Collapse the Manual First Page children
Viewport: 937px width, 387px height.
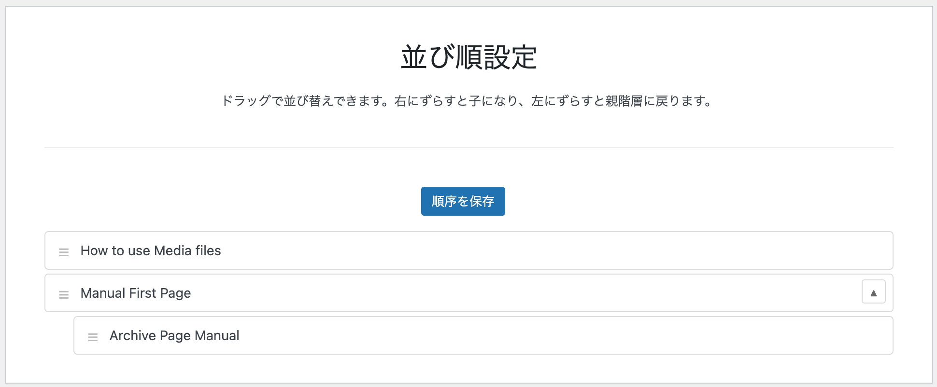pos(873,292)
